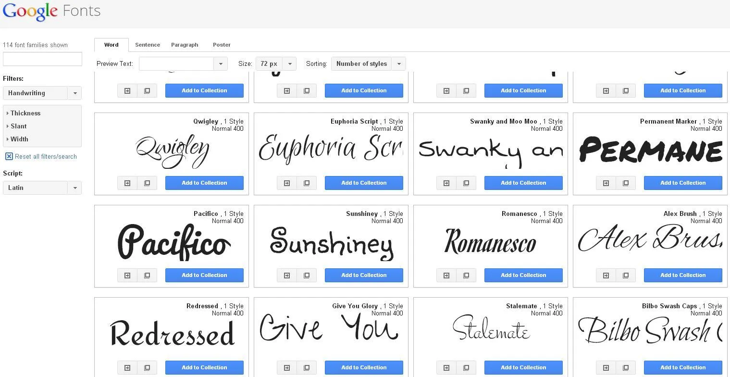The image size is (730, 377).
Task: Add Permanent Marker to Collection
Action: [683, 183]
